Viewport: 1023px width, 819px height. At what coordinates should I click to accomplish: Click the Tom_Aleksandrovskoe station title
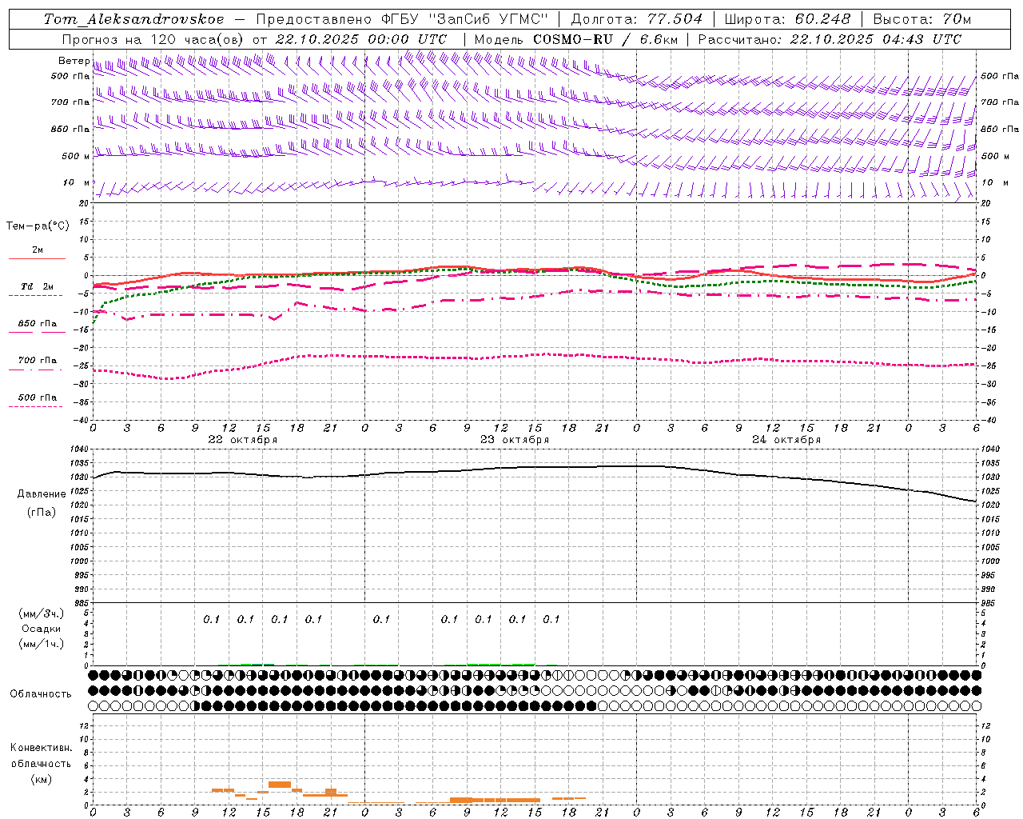[133, 19]
